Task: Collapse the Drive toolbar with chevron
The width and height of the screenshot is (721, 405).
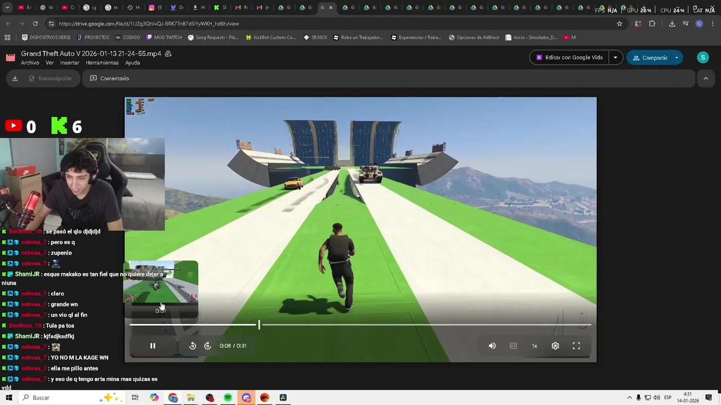Action: [706, 78]
